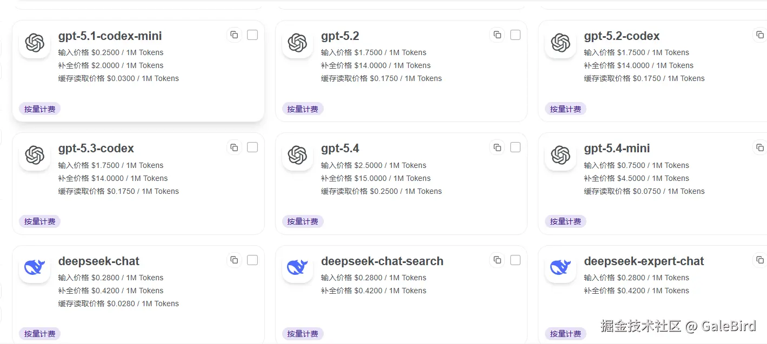Viewport: 767px width, 344px height.
Task: Copy the gpt-5.2 model name
Action: pos(497,35)
